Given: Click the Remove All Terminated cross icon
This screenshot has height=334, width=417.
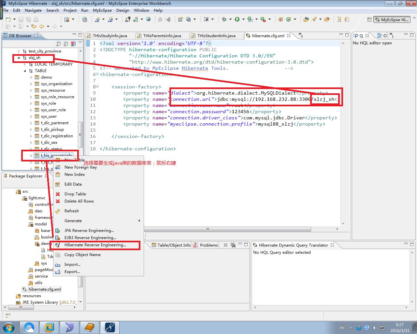Looking at the screenshot, I should (x=233, y=245).
